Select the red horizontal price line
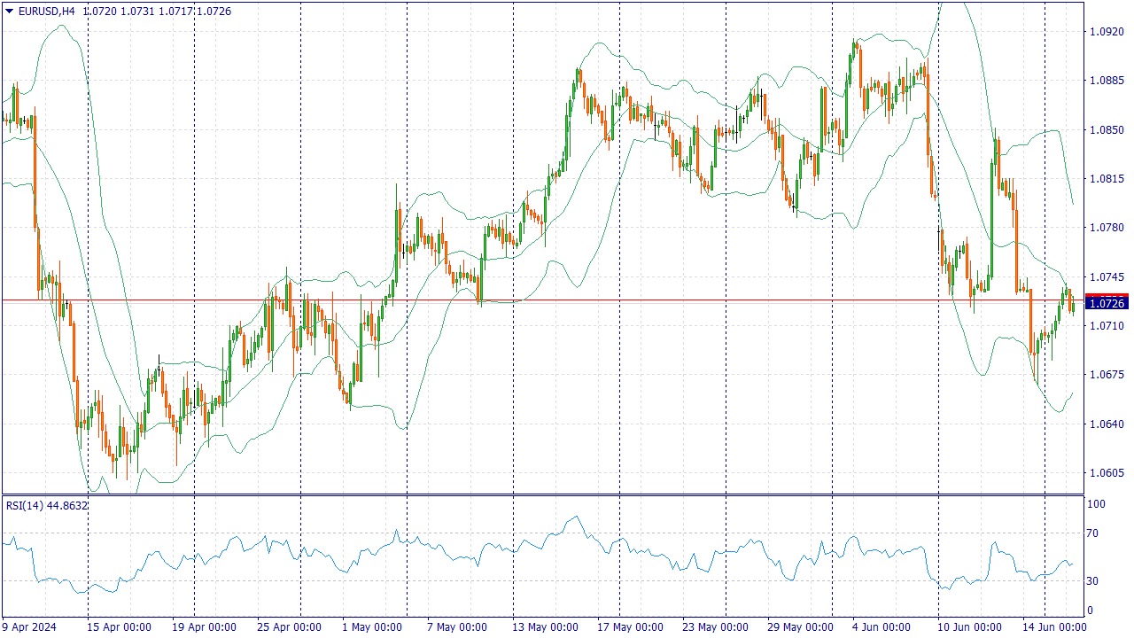The image size is (1134, 638). (x=532, y=300)
